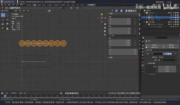The image size is (180, 105).
Task: Click the zoom magnifier viewport icon
Action: pos(105,24)
